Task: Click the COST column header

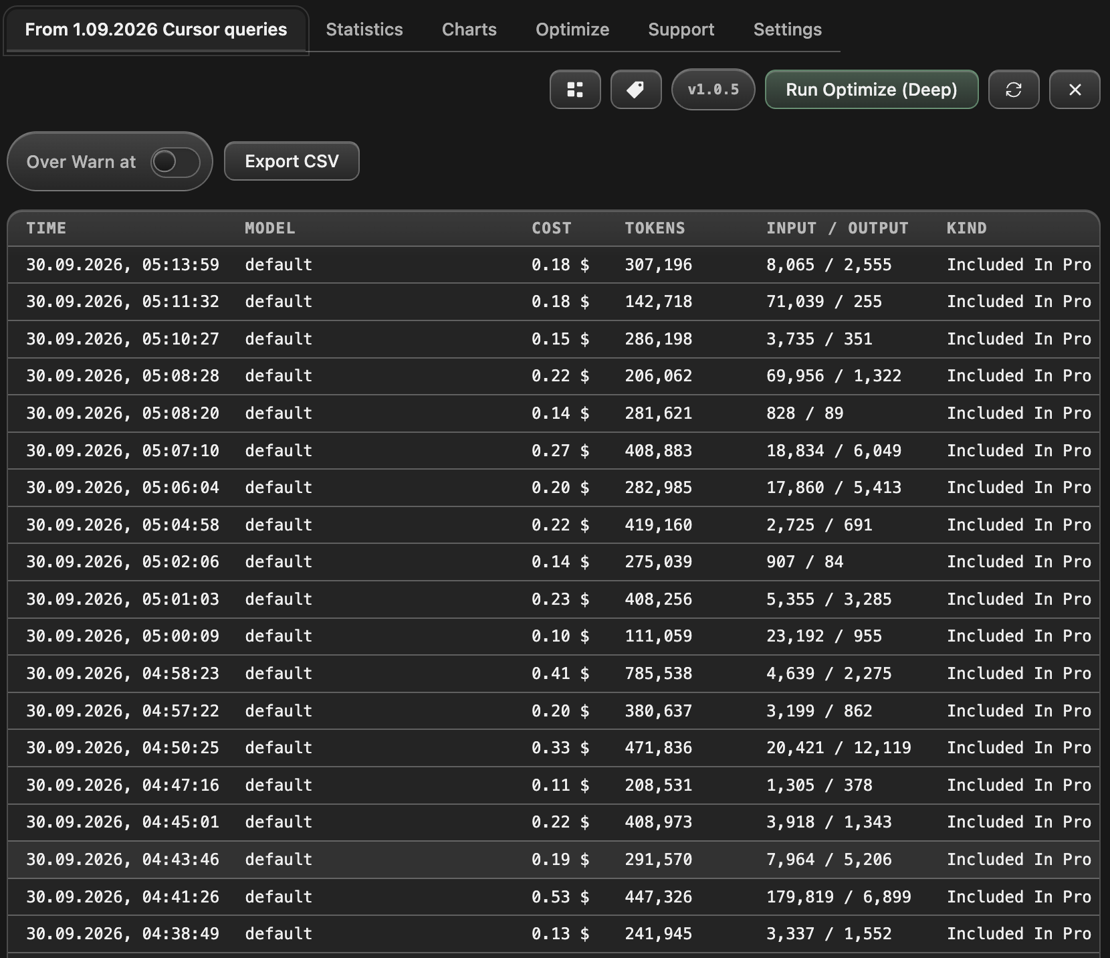Action: pos(552,228)
